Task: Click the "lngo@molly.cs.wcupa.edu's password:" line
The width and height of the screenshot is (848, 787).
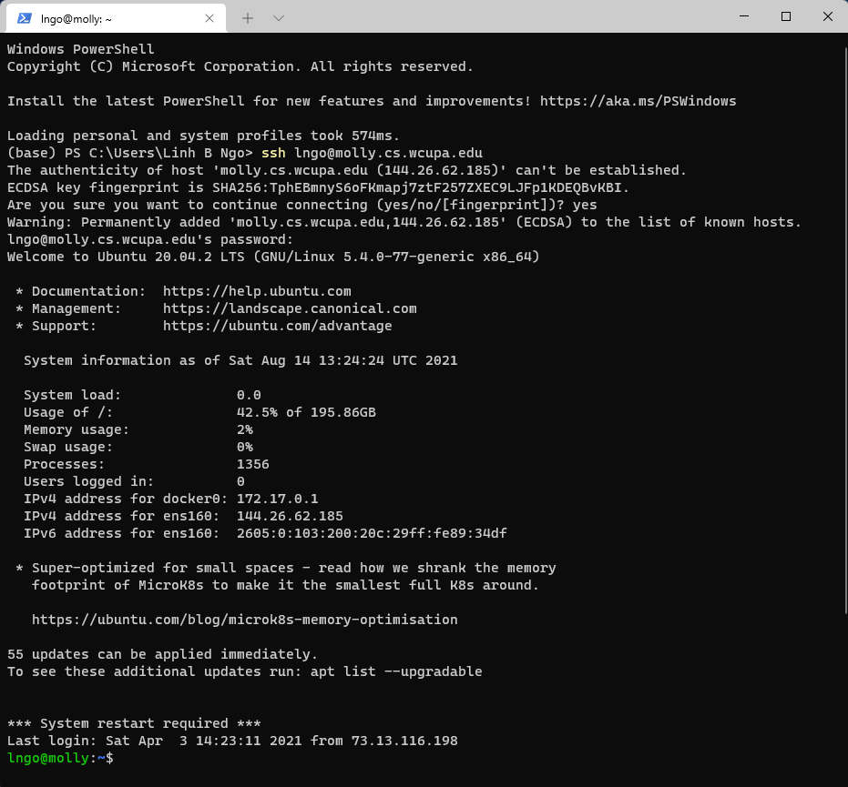Action: tap(149, 239)
